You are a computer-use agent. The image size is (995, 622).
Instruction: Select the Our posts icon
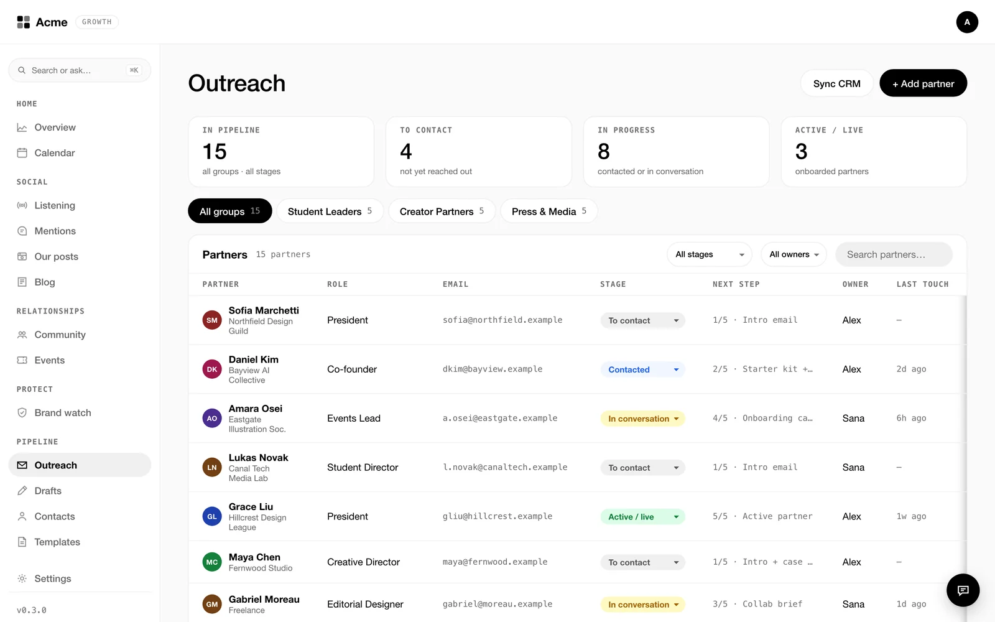point(22,256)
